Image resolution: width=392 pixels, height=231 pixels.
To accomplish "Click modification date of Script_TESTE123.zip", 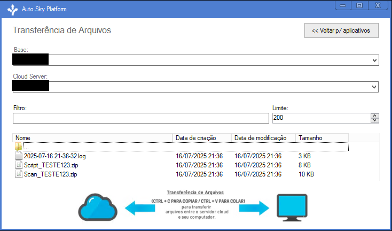I will [x=258, y=165].
